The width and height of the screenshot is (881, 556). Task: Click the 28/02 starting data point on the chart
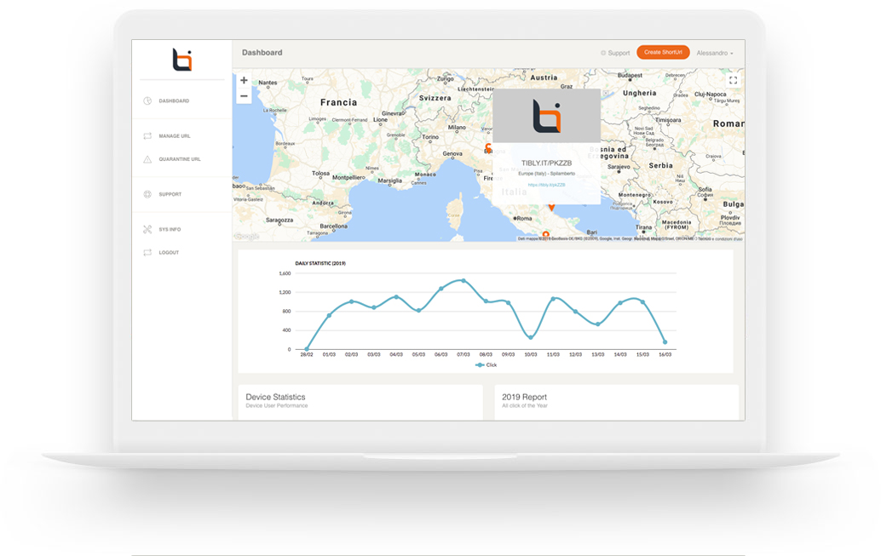(307, 349)
